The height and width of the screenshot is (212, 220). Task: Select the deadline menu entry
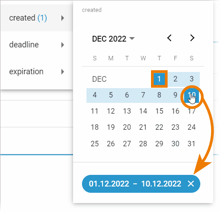pyautogui.click(x=37, y=45)
